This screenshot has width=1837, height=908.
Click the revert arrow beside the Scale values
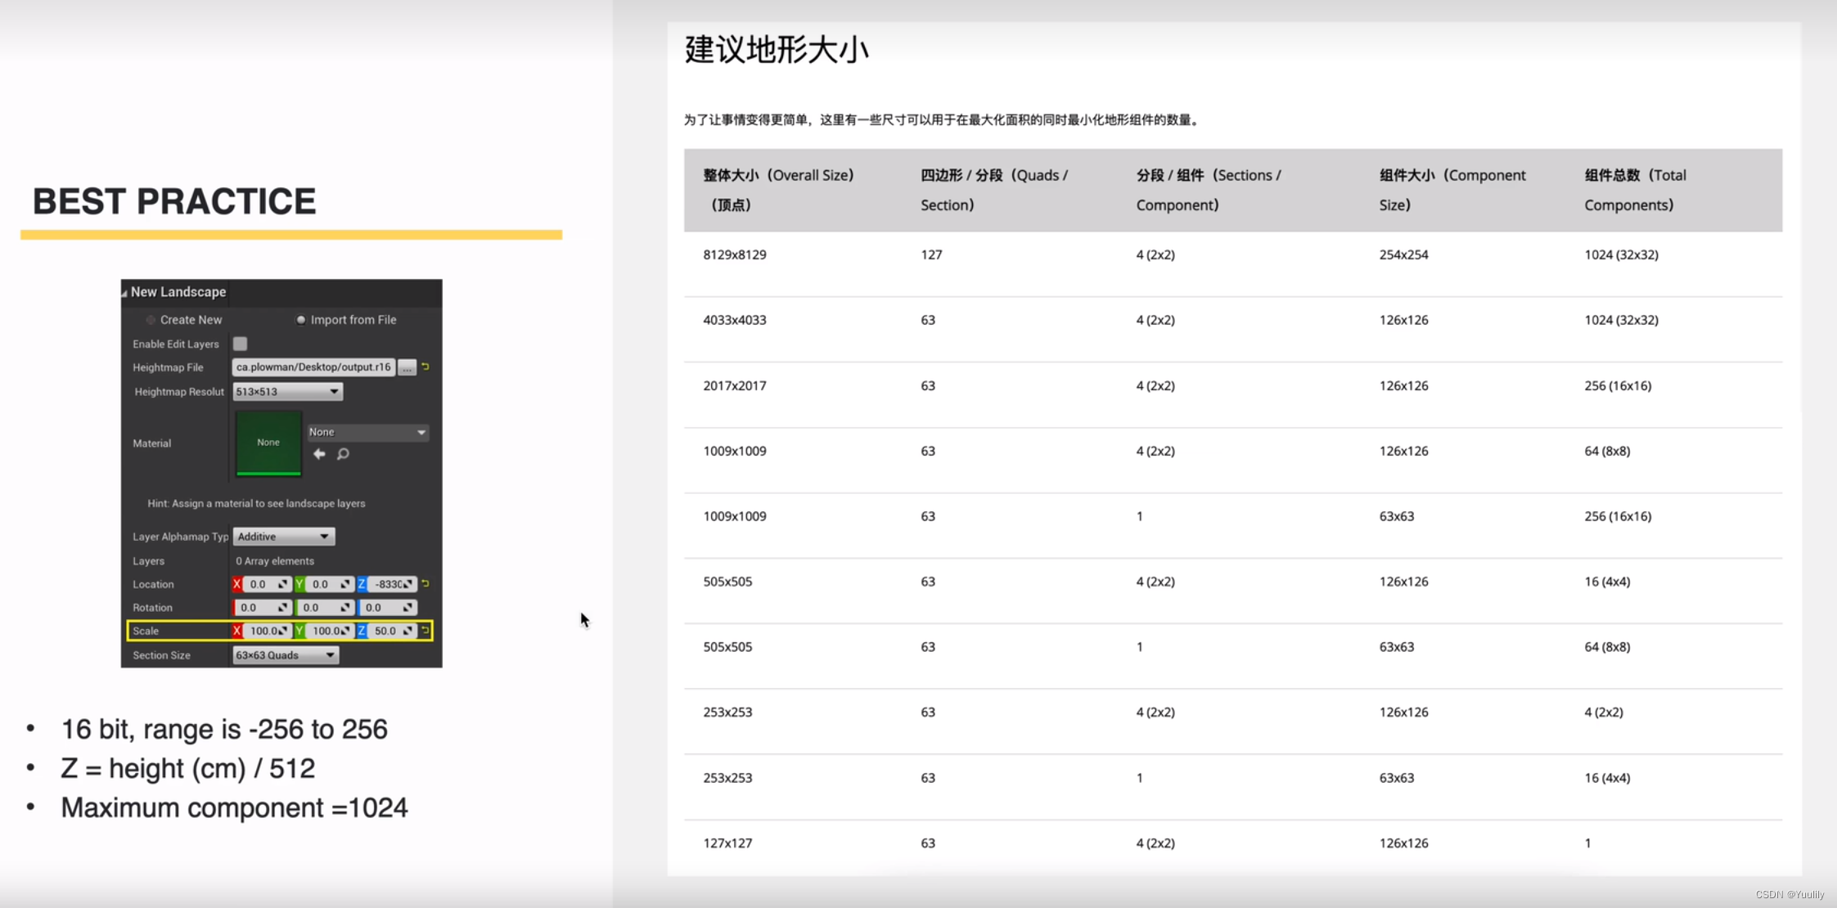[x=425, y=630]
